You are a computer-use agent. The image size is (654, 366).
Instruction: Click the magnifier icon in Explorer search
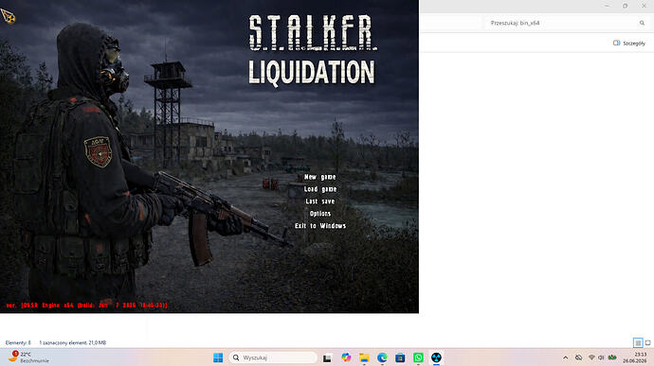[x=642, y=23]
